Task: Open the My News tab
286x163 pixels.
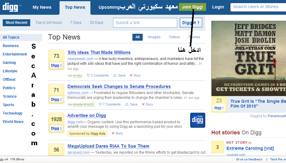Action: (x=42, y=7)
